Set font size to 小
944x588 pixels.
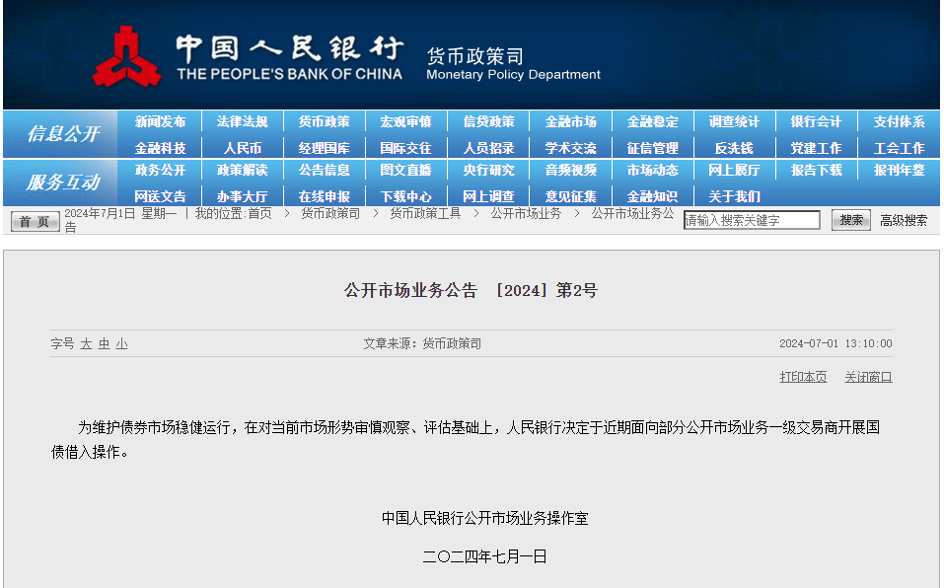[x=121, y=343]
